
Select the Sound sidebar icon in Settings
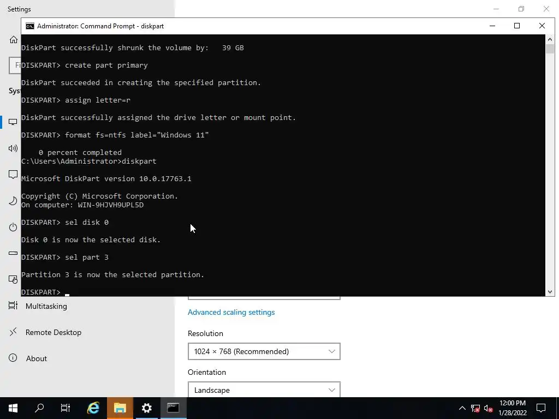tap(13, 148)
